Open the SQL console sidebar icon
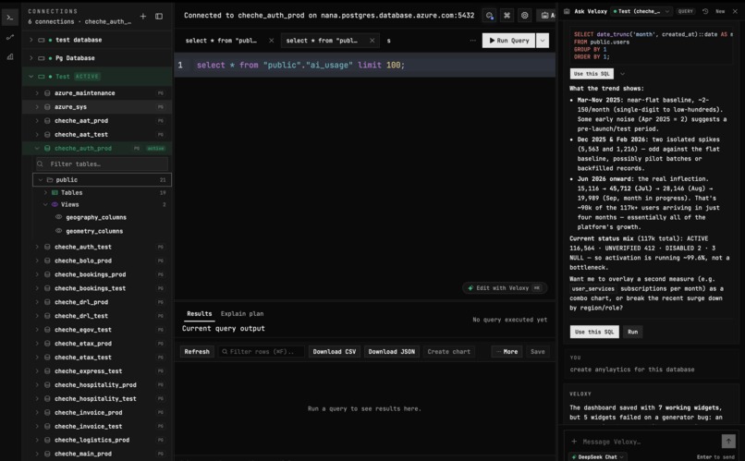This screenshot has width=745, height=461. coord(10,18)
